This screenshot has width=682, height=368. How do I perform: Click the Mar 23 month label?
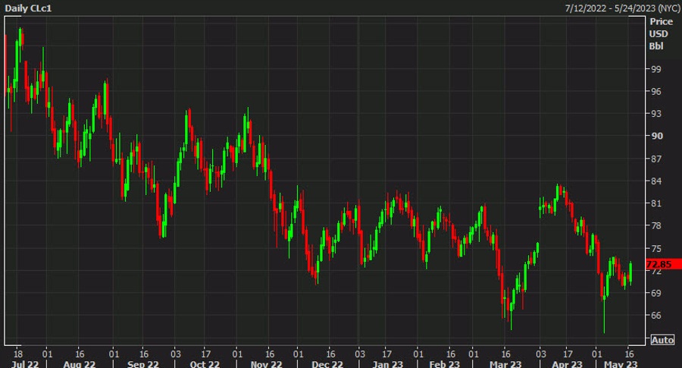click(x=505, y=363)
